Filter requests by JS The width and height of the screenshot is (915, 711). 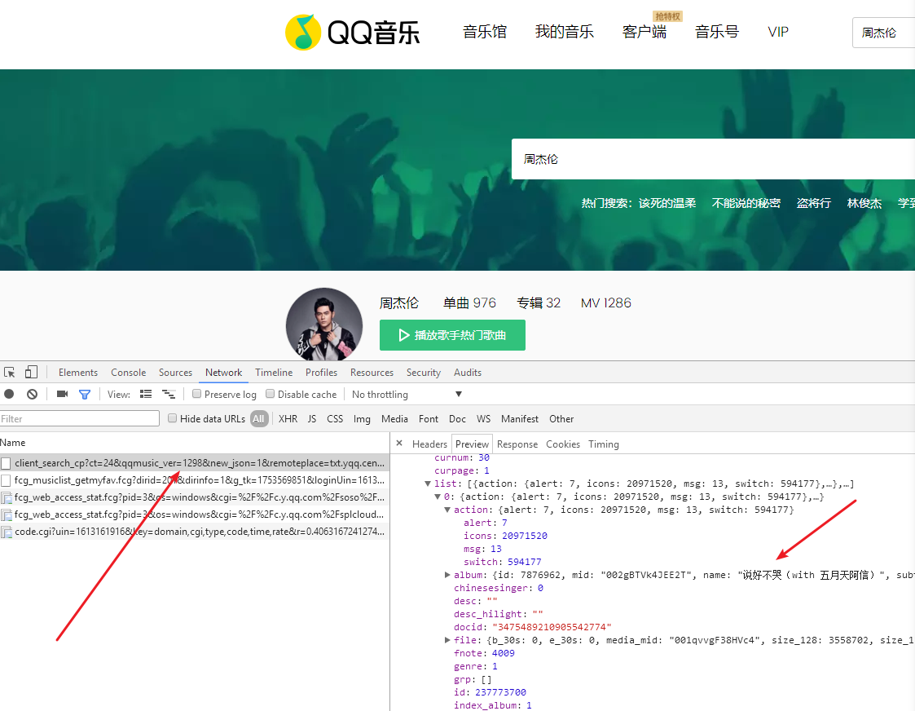[x=312, y=418]
